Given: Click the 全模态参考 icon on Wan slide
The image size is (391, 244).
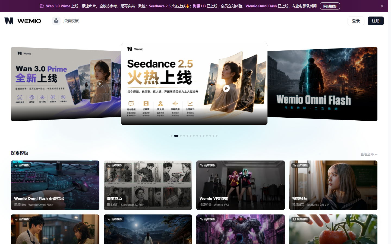Looking at the screenshot, I should pyautogui.click(x=20, y=97).
